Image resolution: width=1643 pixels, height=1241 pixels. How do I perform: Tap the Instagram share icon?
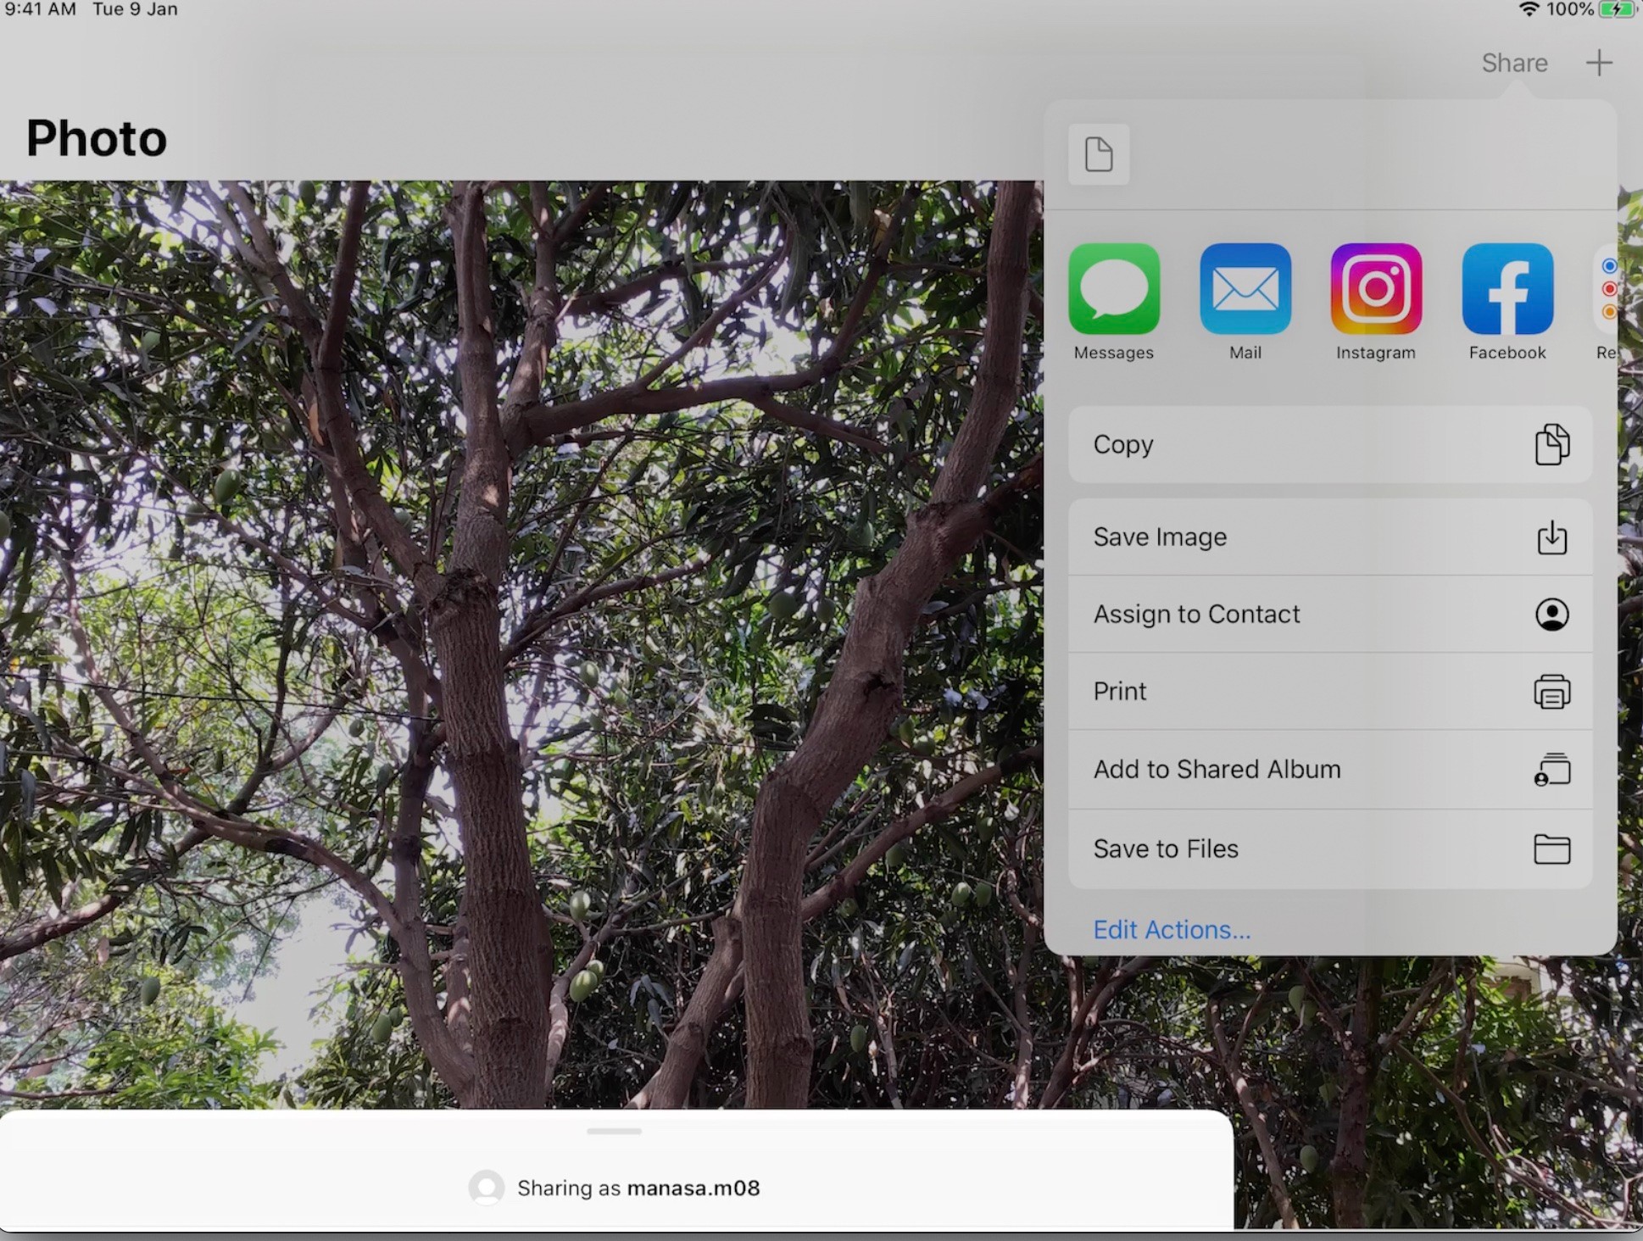pyautogui.click(x=1375, y=289)
